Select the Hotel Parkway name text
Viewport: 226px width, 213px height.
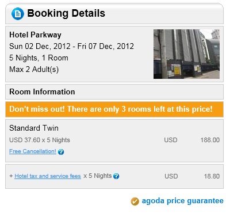pos(35,35)
